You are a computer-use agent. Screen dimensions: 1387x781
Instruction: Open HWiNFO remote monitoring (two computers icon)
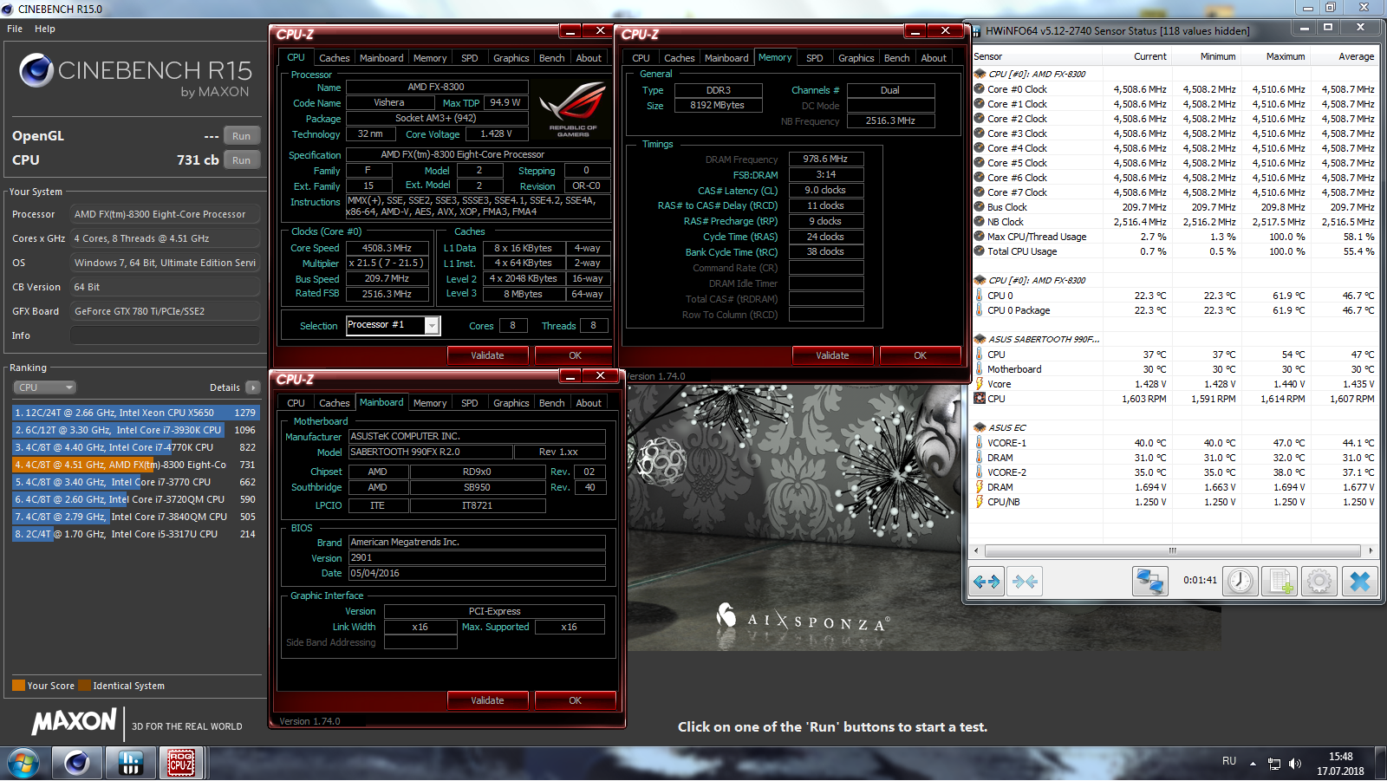(1150, 581)
